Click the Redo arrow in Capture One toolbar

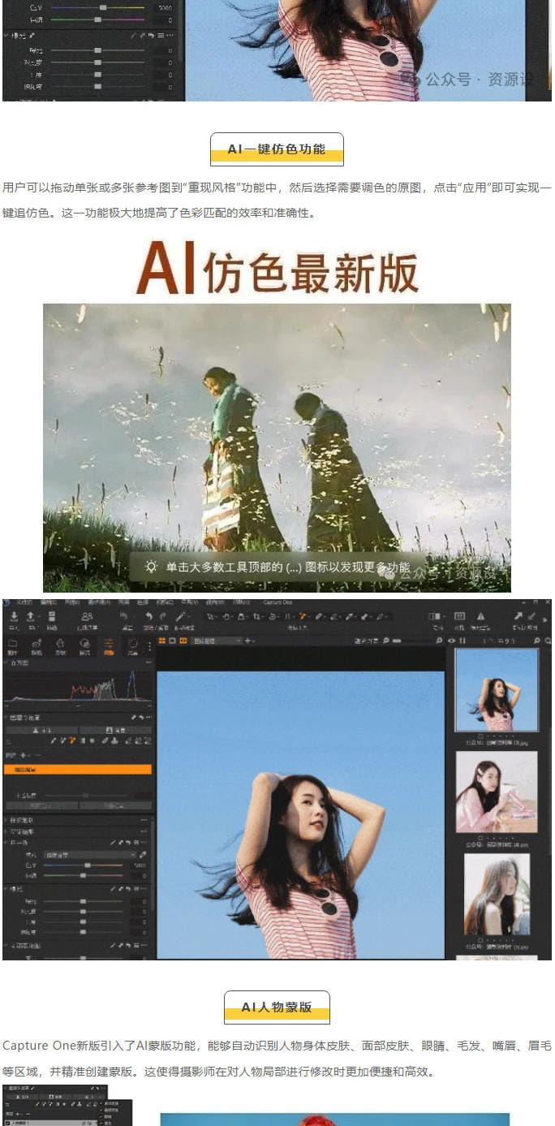[163, 616]
